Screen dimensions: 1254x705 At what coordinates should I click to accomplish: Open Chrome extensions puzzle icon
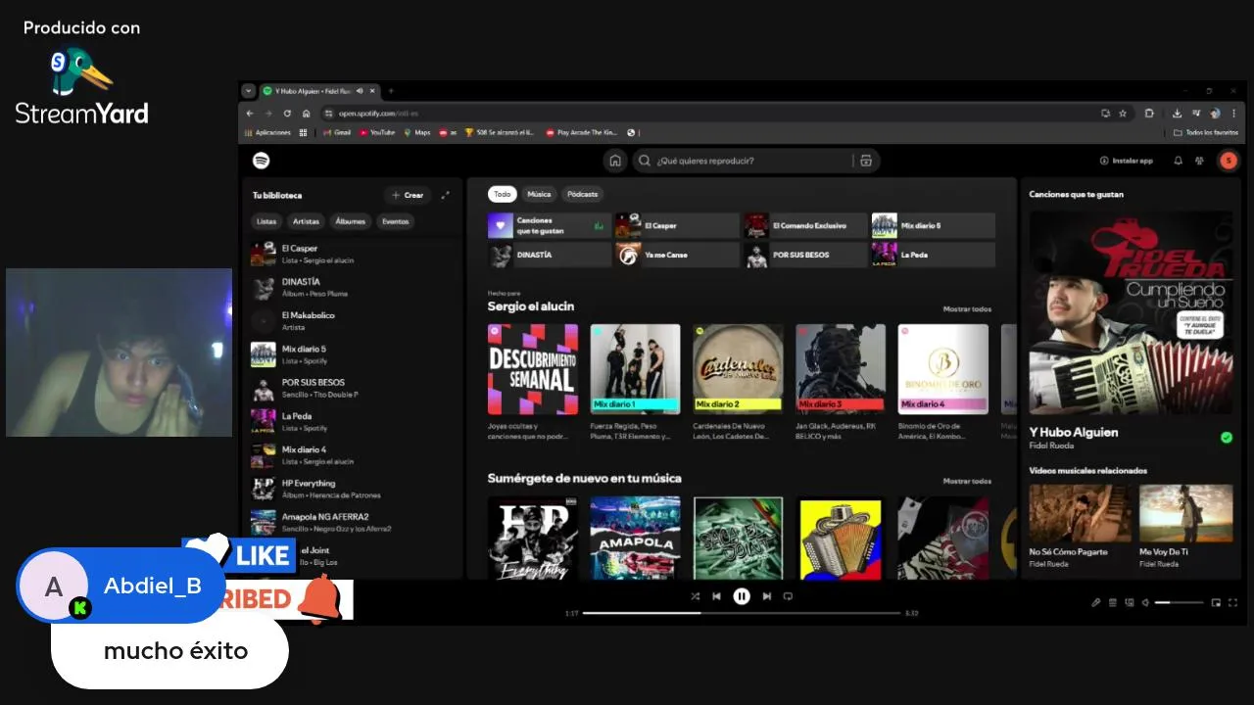(1149, 113)
